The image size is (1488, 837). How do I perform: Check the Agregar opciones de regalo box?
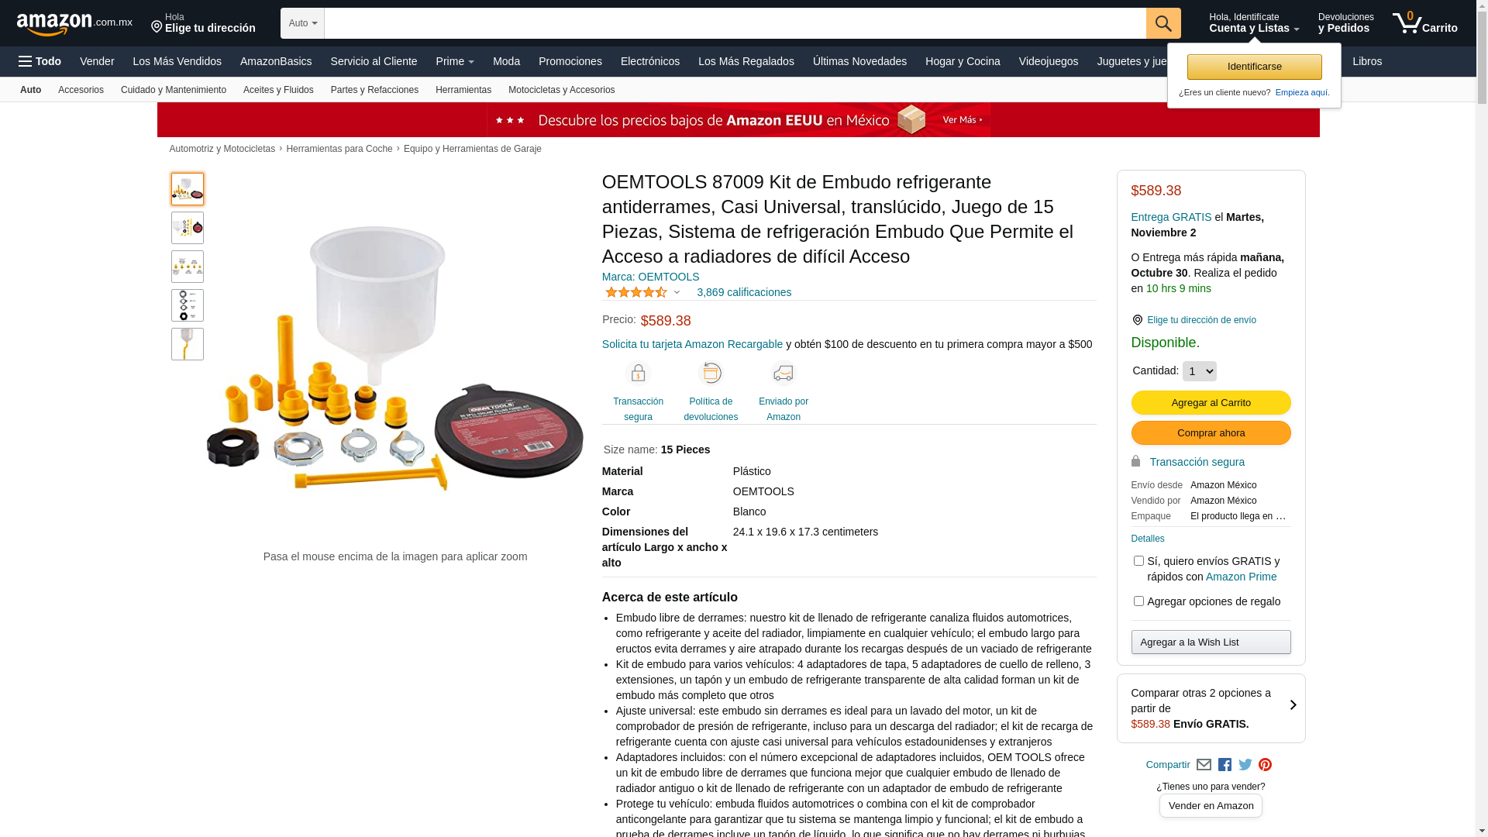(1138, 601)
